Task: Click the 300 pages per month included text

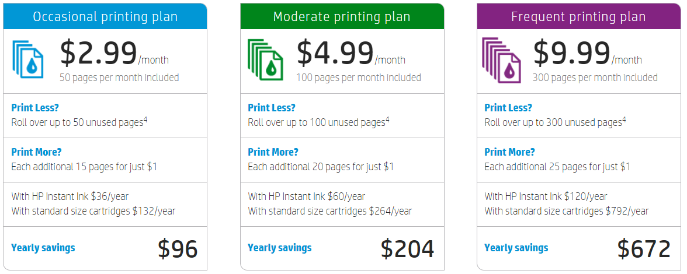Action: coord(595,78)
